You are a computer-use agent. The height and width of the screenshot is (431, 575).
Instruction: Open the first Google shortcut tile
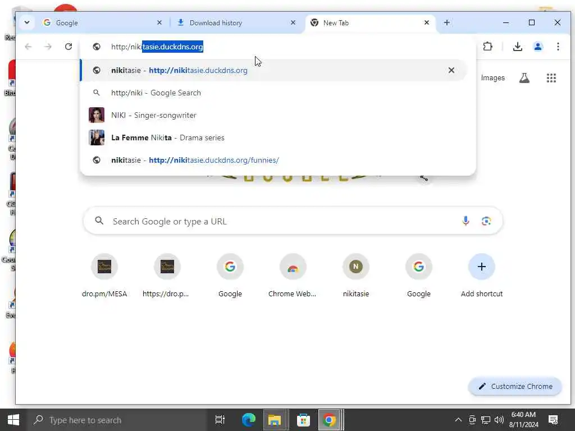(x=230, y=276)
